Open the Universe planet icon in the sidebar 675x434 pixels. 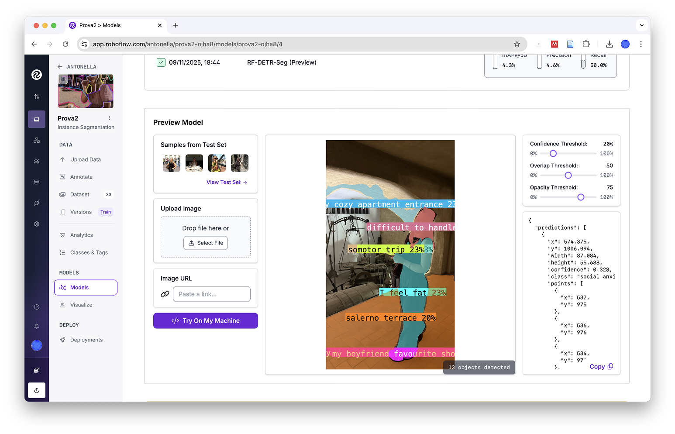click(37, 203)
